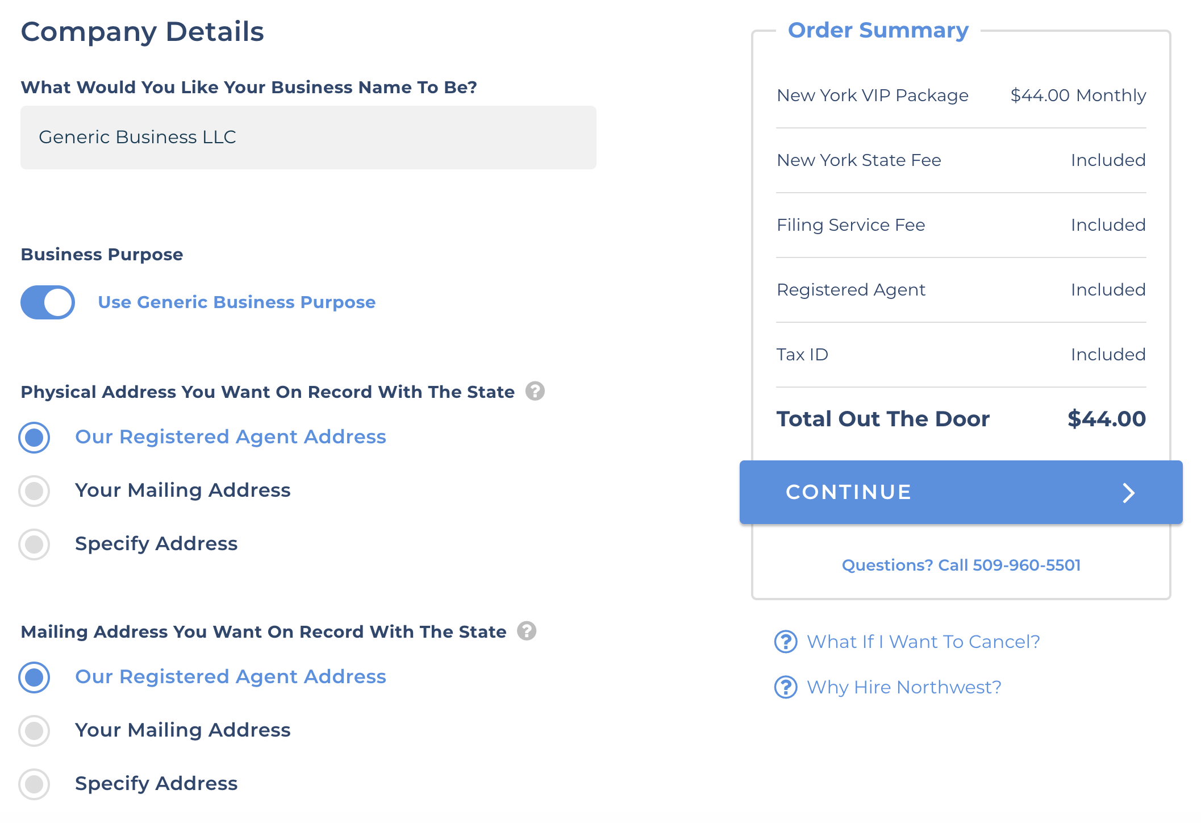
Task: Click question icon next to Why Hire Northwest
Action: click(786, 687)
